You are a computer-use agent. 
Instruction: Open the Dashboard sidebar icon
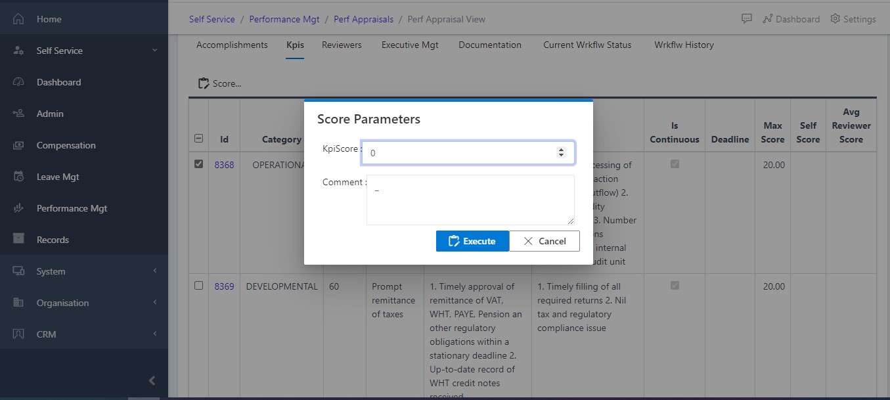click(x=18, y=81)
